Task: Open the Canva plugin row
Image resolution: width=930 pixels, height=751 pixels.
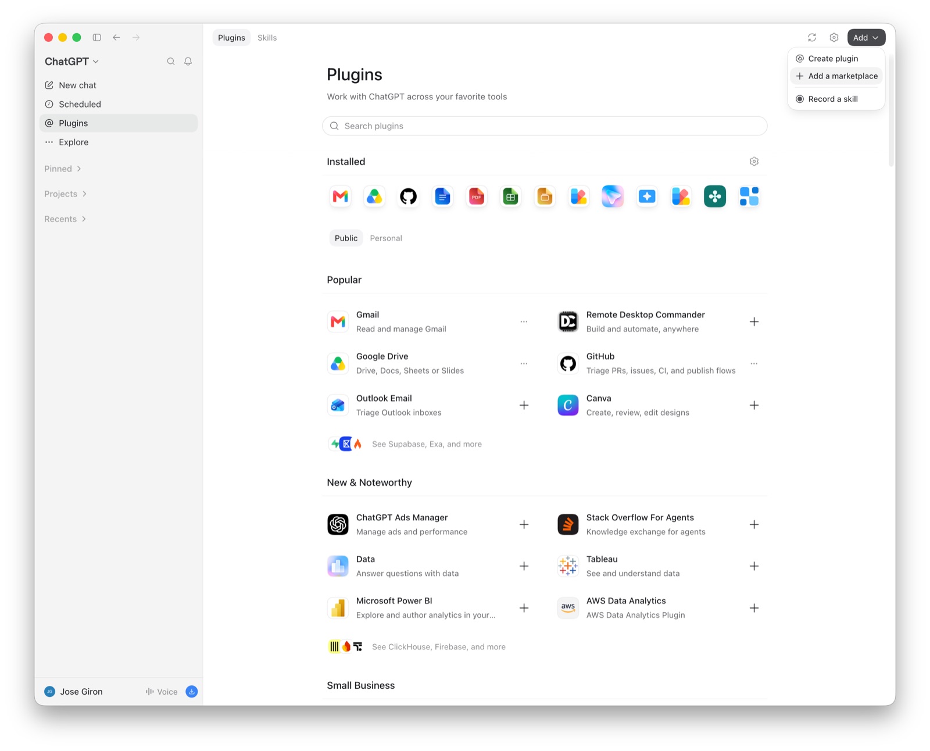Action: [659, 405]
